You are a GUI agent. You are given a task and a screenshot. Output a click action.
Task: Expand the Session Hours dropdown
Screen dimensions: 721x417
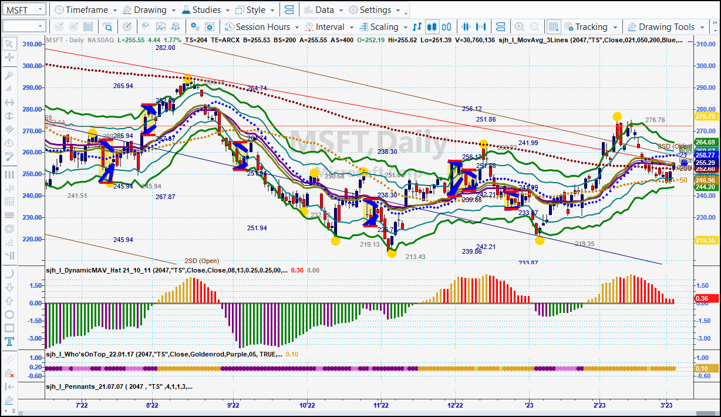(298, 27)
